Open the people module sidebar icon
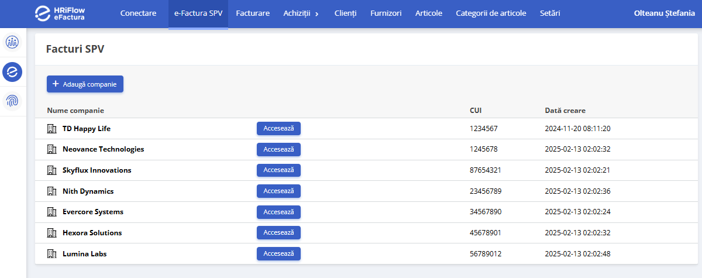 coord(12,43)
